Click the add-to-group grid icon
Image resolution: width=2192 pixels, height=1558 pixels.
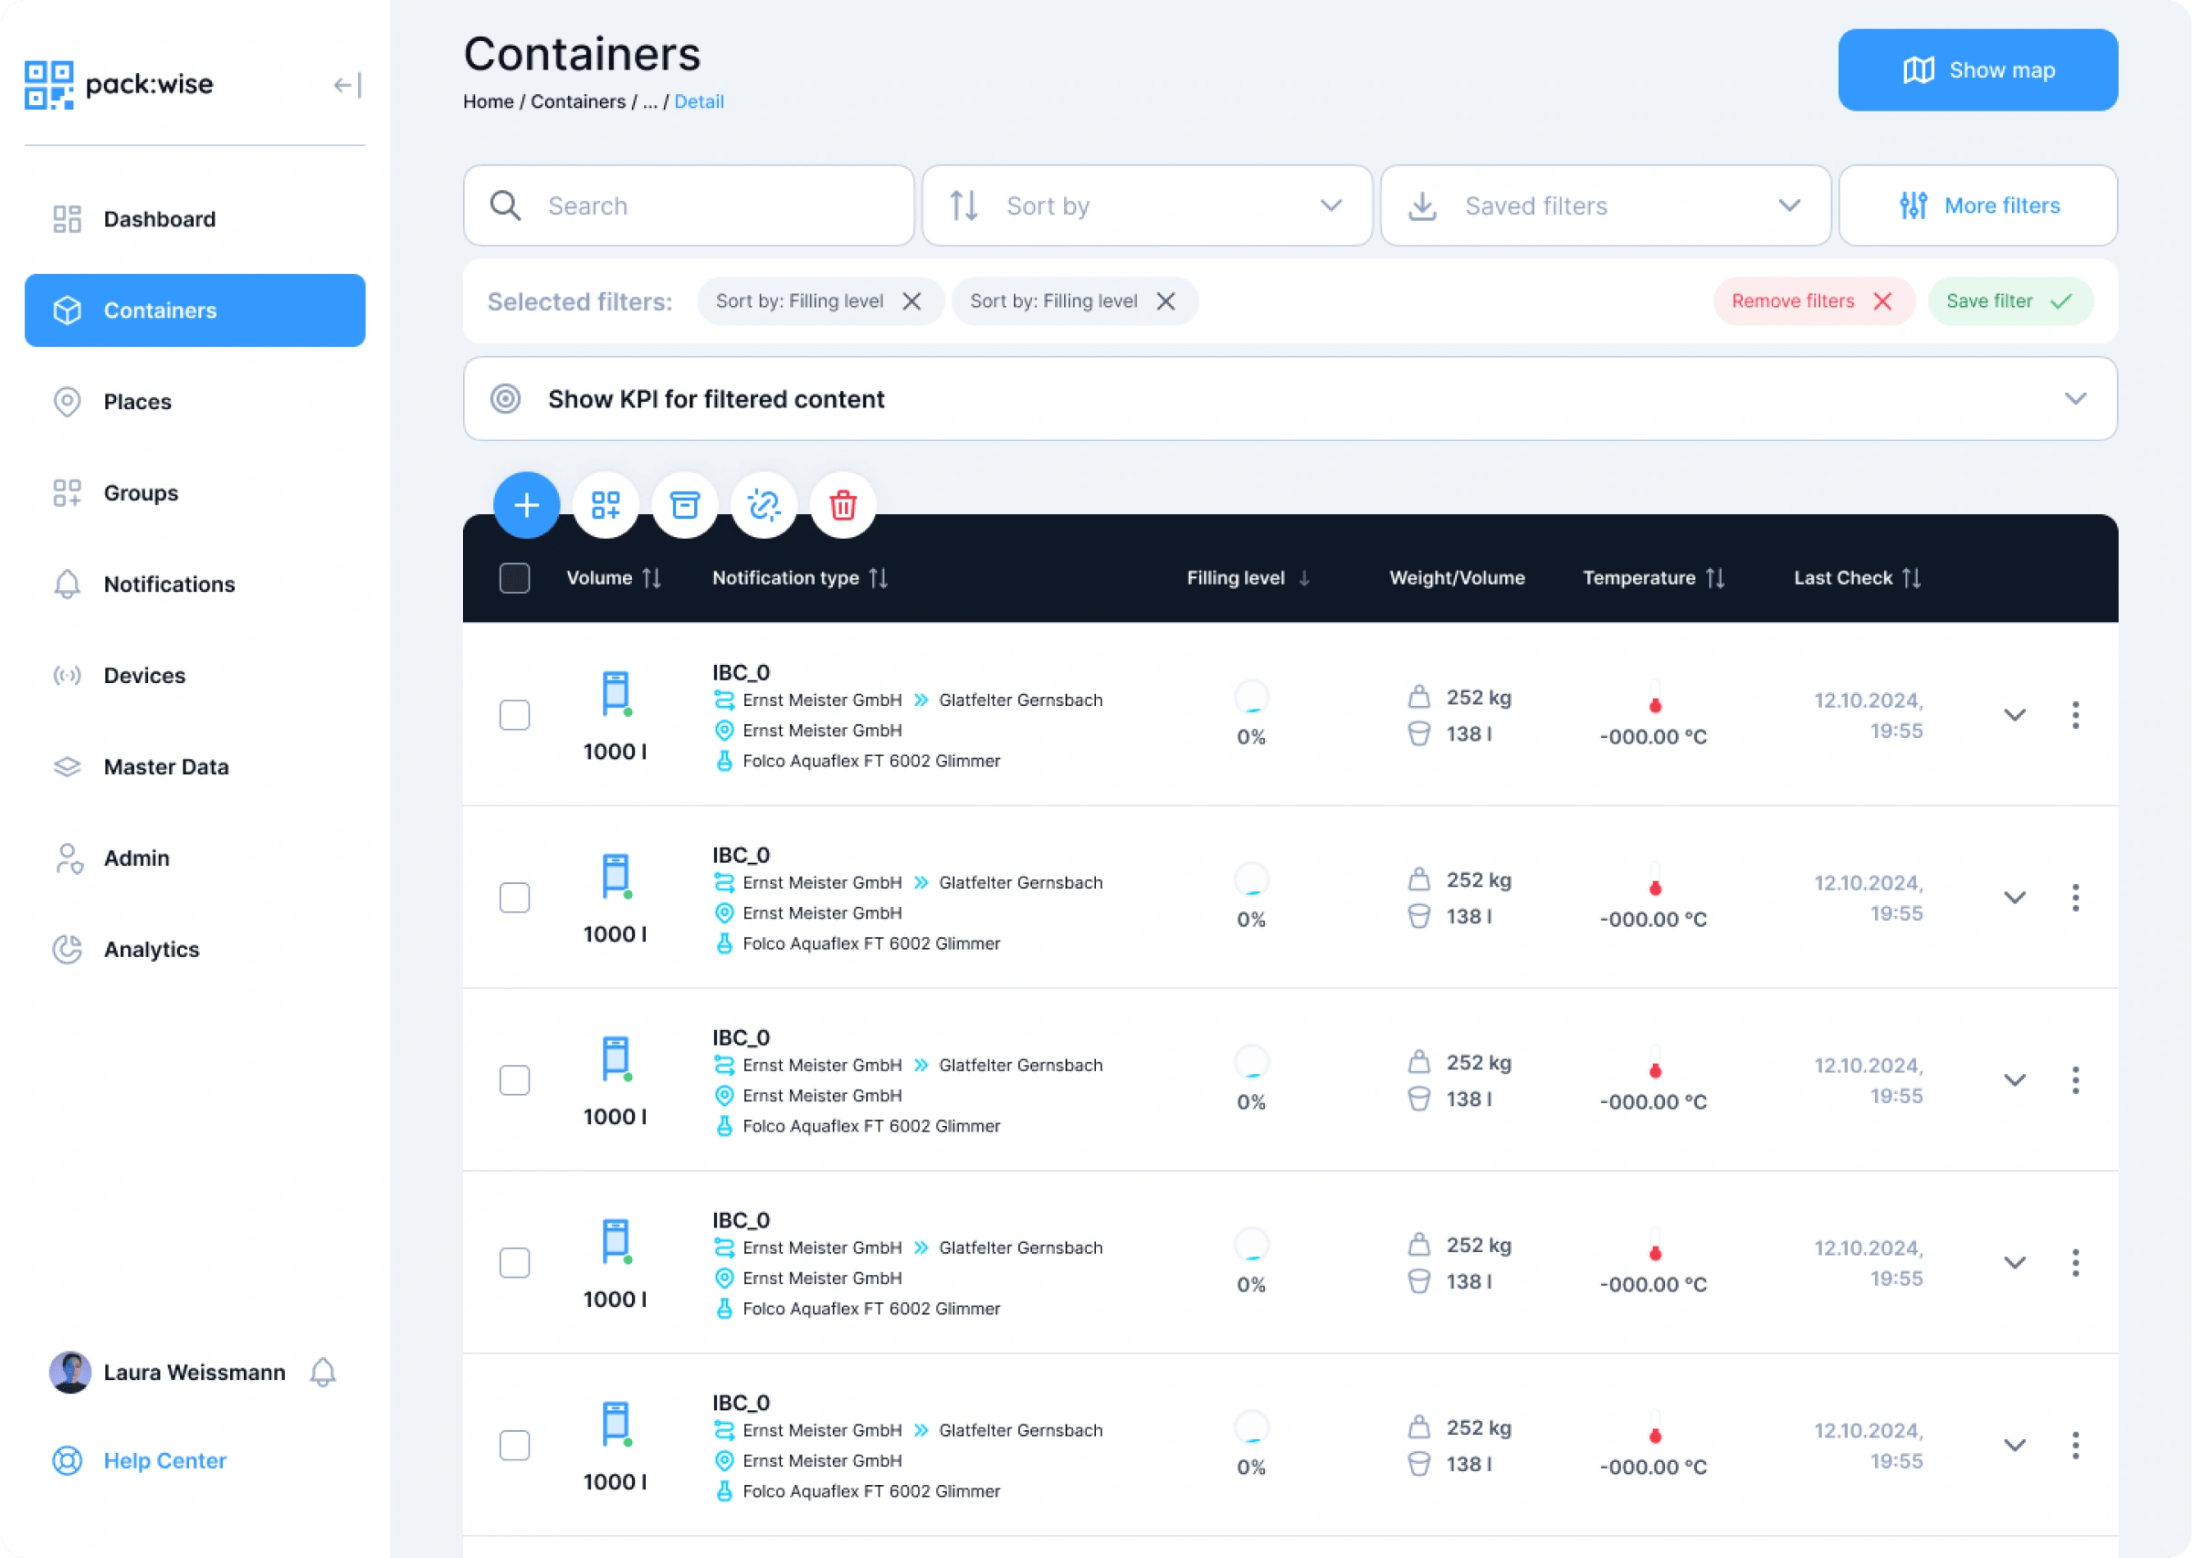pos(606,505)
